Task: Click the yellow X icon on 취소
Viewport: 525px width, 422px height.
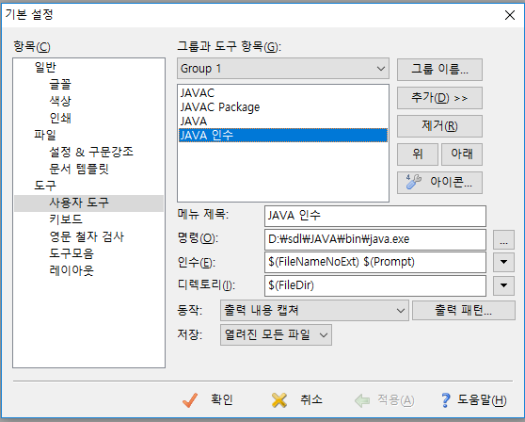Action: [279, 400]
